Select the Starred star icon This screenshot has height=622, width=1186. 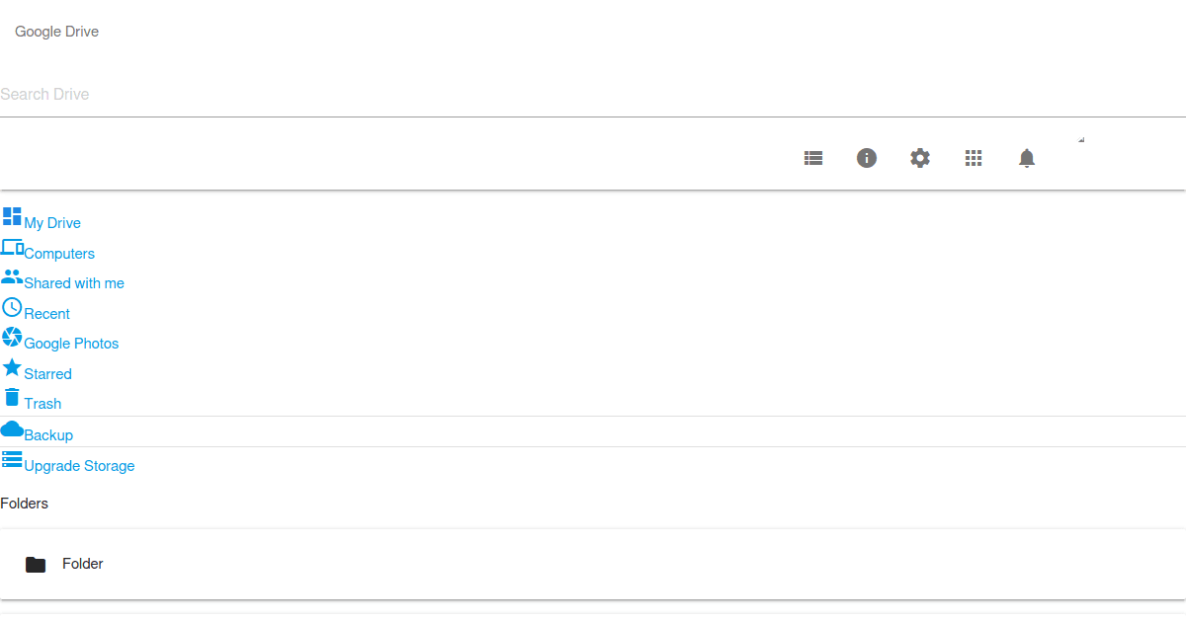tap(10, 367)
